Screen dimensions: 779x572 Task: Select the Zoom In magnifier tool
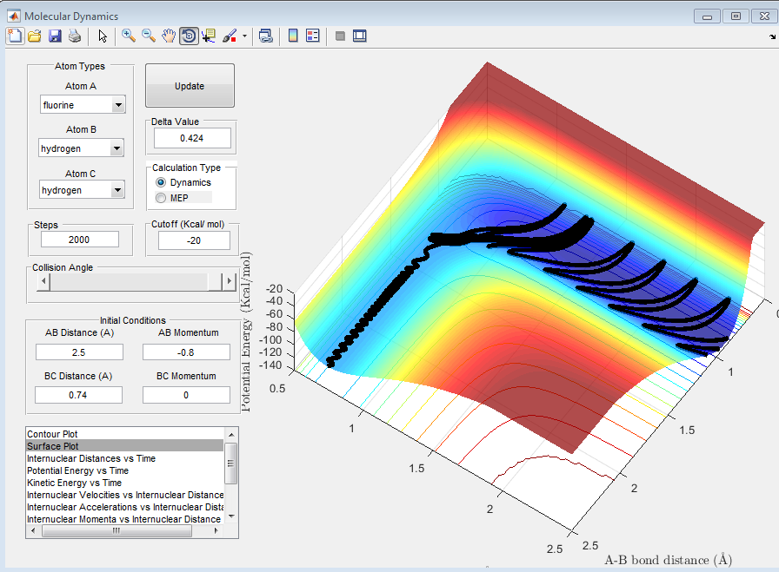pyautogui.click(x=129, y=36)
